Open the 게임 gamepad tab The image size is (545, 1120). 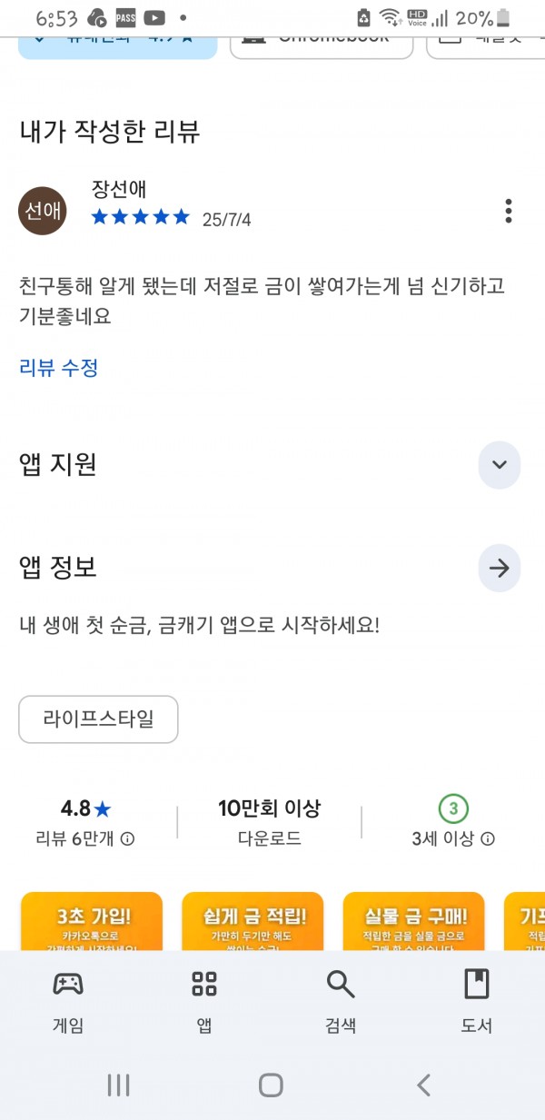(x=68, y=1000)
